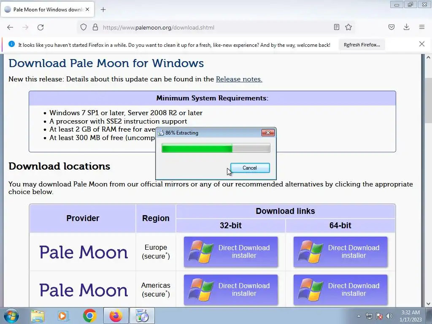Viewport: 432px width, 324px height.
Task: Click the scrollbar down arrow
Action: pyautogui.click(x=428, y=304)
